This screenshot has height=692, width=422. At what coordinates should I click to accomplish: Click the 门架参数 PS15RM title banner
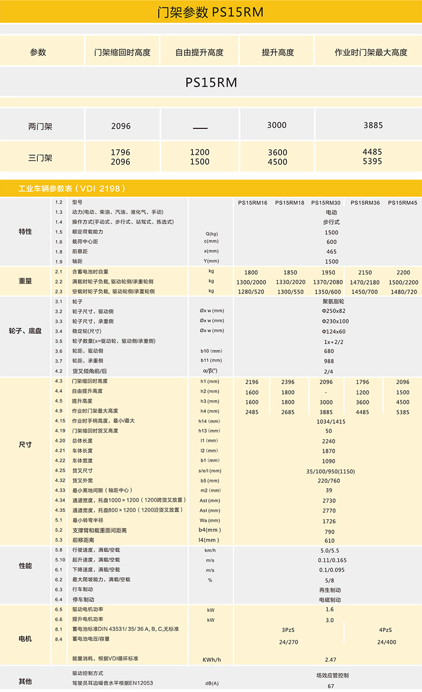210,12
